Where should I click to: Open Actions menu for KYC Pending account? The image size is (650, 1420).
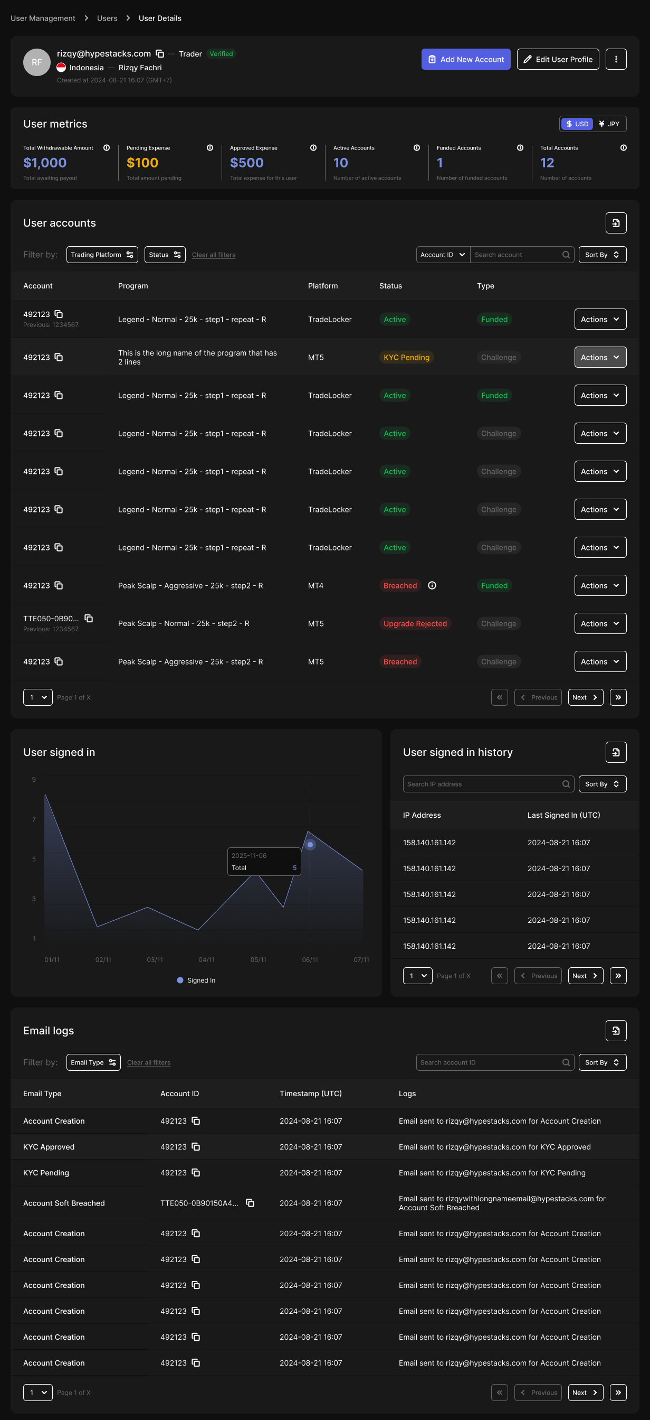[x=599, y=357]
